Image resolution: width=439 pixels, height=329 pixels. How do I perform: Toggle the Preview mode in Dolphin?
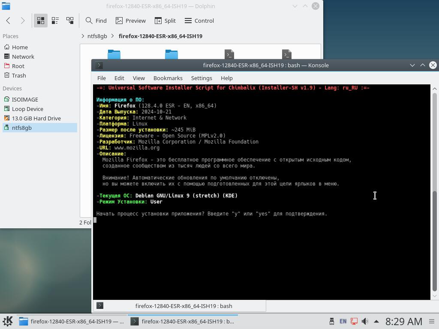point(131,21)
